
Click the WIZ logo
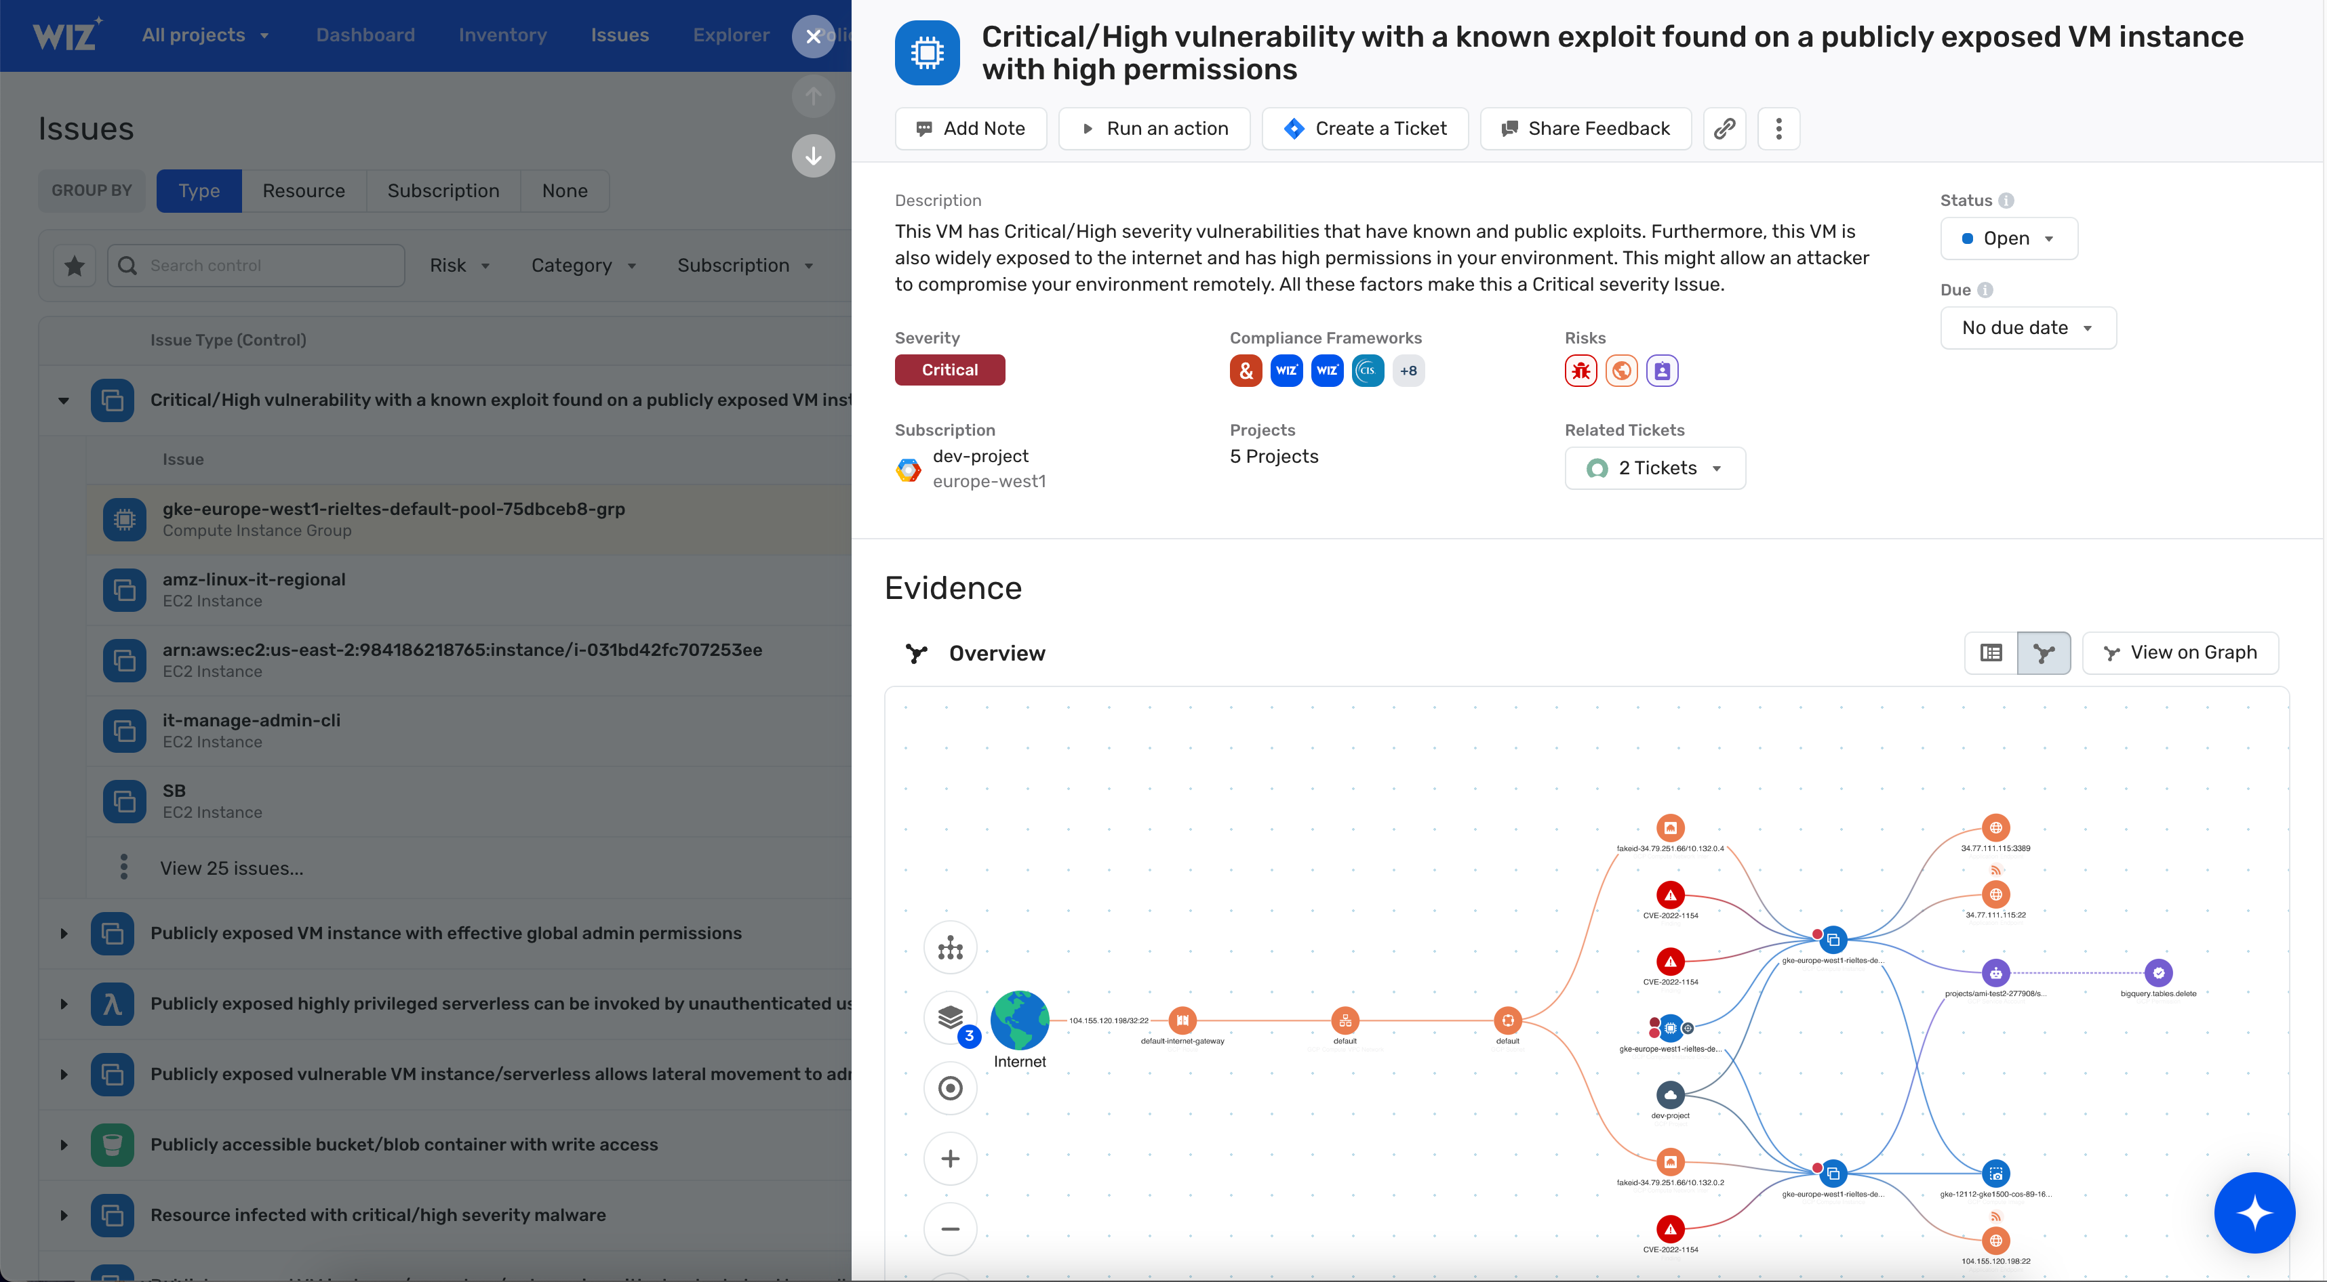[68, 35]
